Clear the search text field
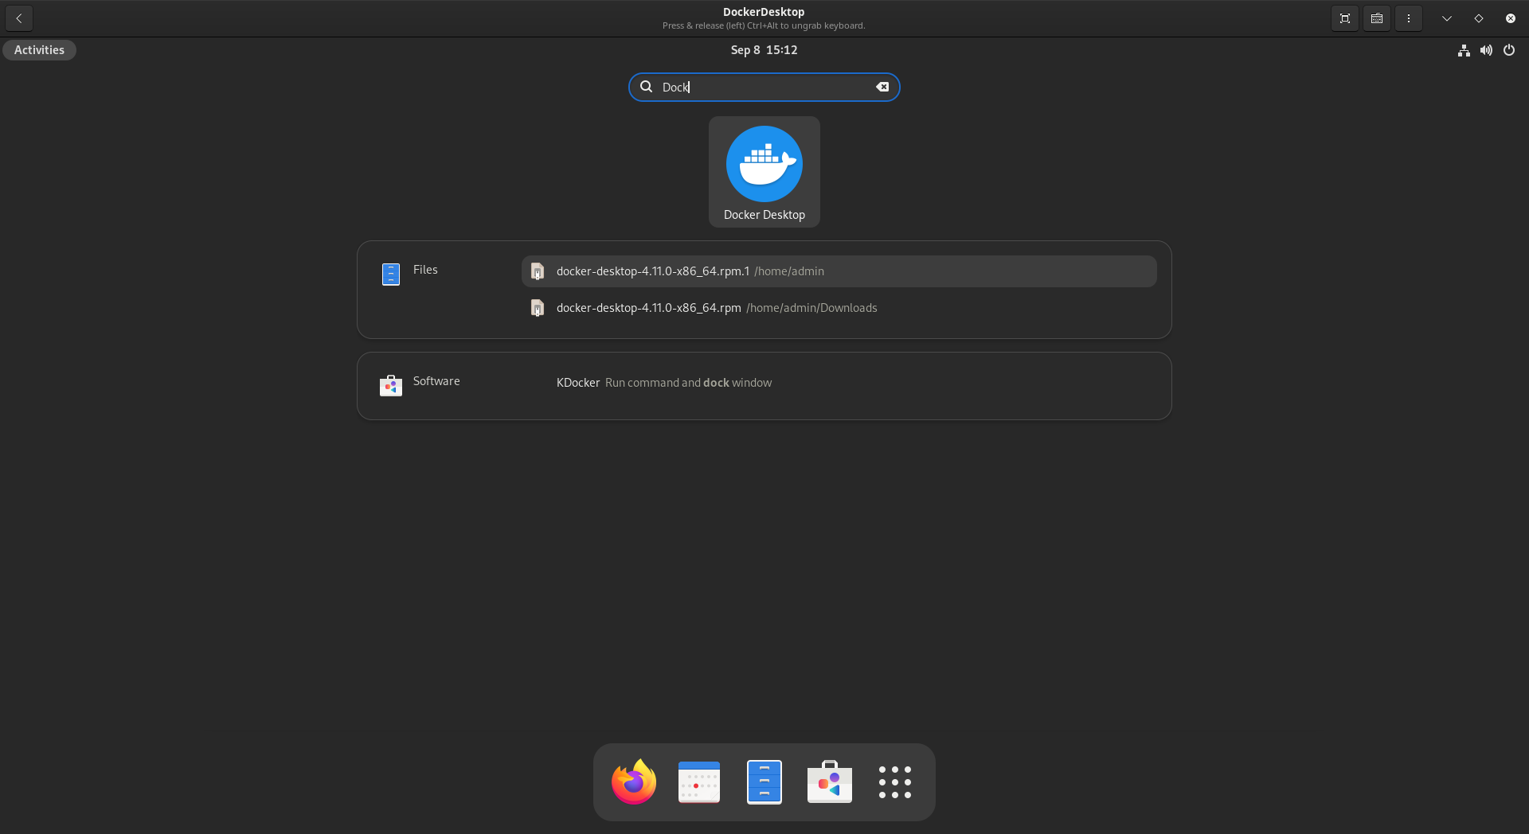The height and width of the screenshot is (834, 1529). point(882,87)
